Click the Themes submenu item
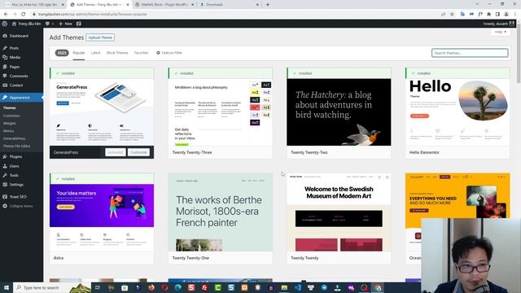 tap(10, 108)
